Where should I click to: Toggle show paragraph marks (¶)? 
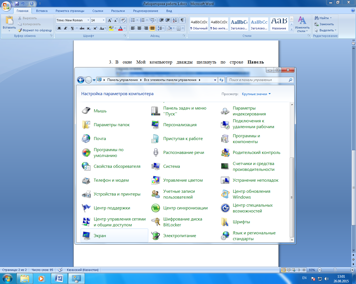point(182,20)
